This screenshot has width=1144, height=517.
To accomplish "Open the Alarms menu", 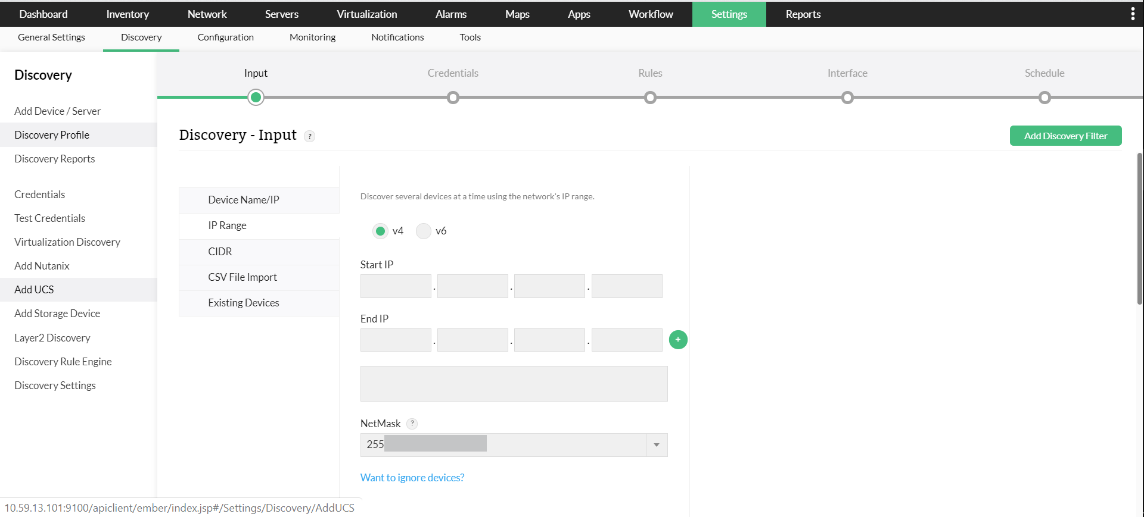I will click(451, 14).
